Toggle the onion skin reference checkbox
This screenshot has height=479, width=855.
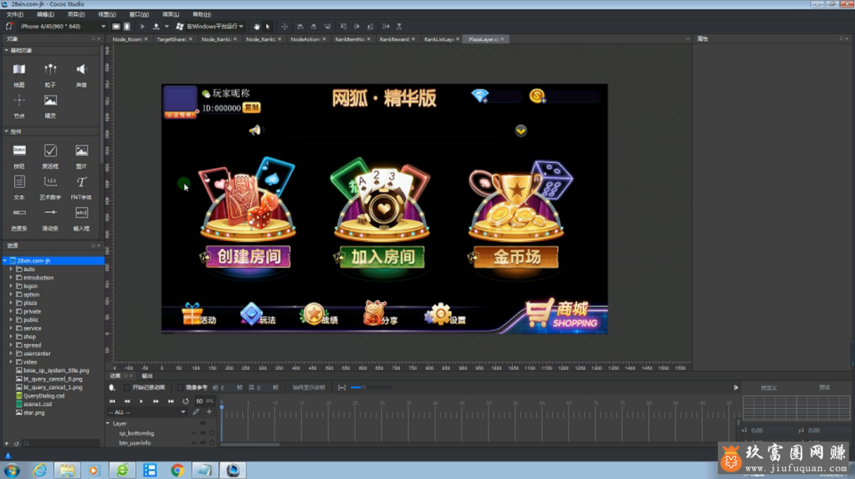[180, 387]
